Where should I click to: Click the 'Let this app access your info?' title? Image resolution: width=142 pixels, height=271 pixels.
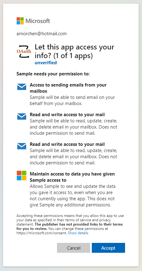coord(75,51)
